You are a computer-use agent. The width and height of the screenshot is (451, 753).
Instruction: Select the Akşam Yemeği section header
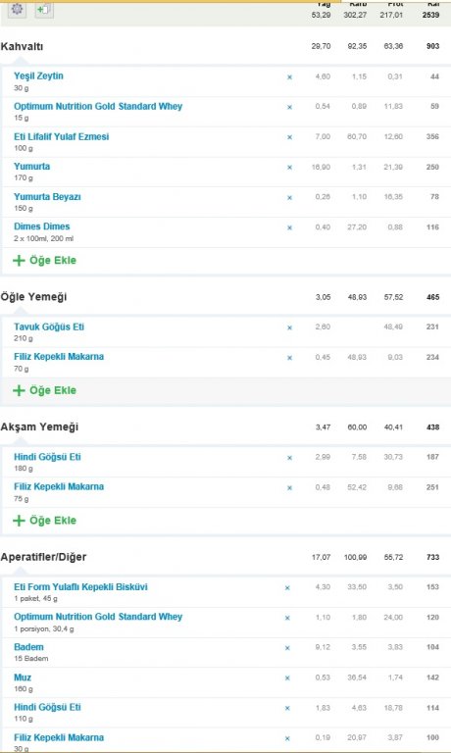pos(39,427)
